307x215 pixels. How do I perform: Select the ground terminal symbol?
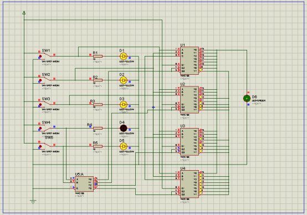[x=33, y=202]
